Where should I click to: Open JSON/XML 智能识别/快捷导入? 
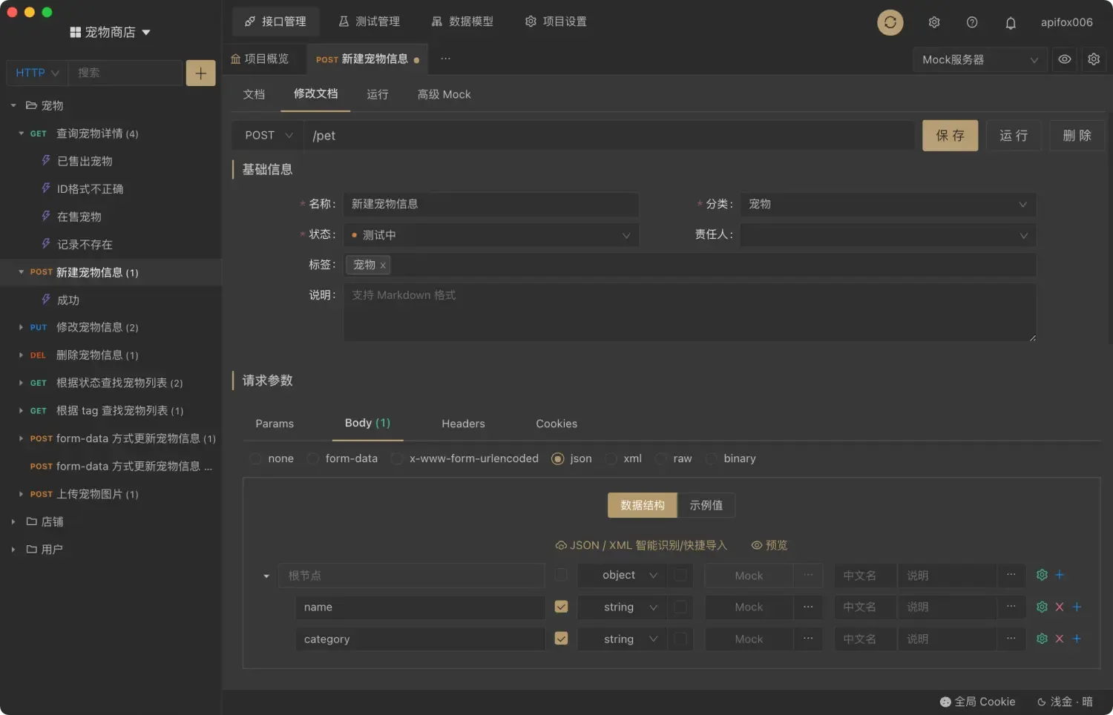(640, 545)
